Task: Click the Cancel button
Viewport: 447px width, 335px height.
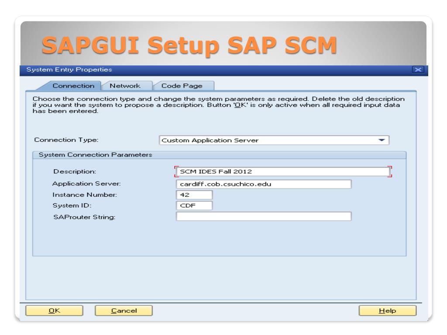Action: click(124, 311)
